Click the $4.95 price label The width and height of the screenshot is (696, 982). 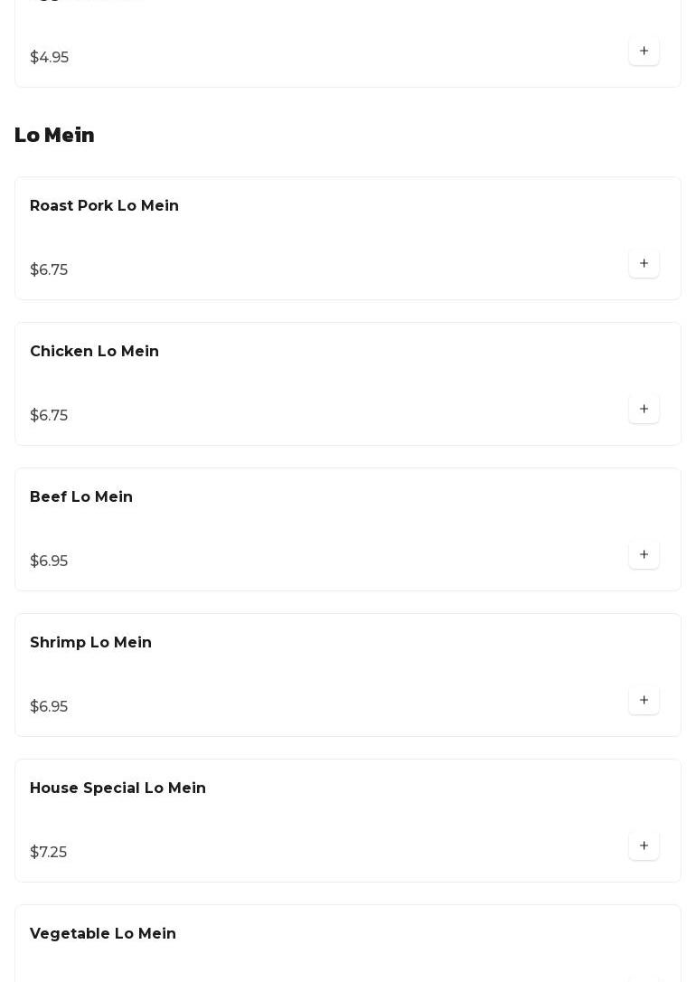tap(49, 58)
